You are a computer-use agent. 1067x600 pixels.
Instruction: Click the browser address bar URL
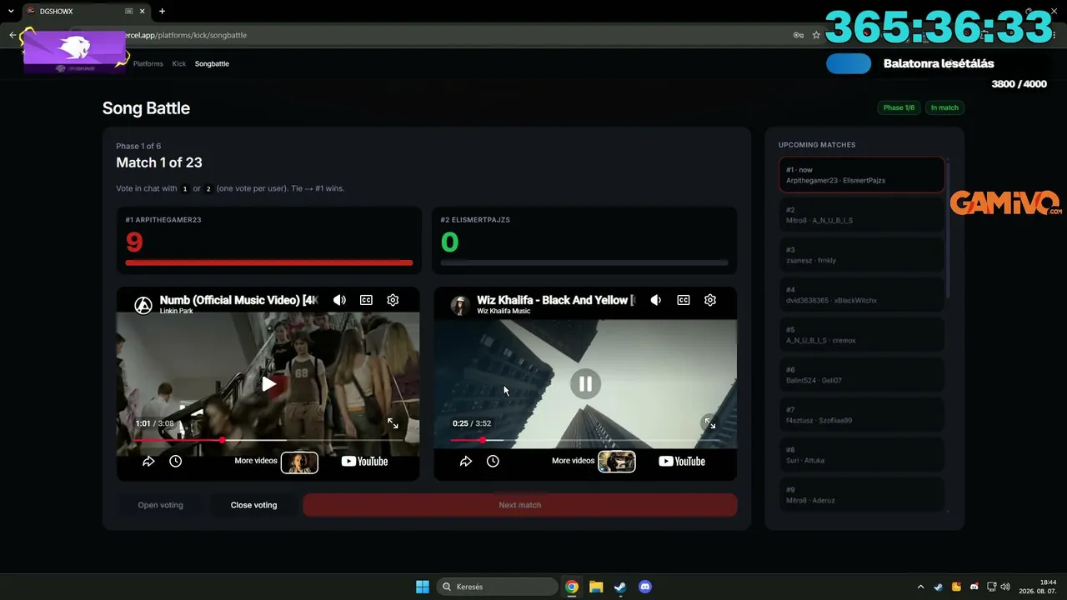point(185,35)
